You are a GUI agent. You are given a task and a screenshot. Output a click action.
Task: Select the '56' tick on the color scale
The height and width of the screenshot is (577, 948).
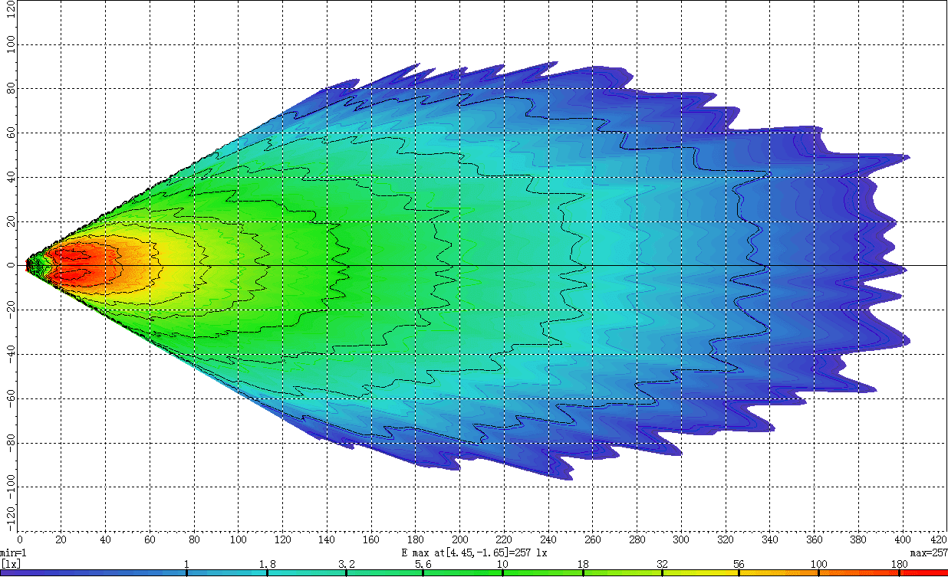739,565
